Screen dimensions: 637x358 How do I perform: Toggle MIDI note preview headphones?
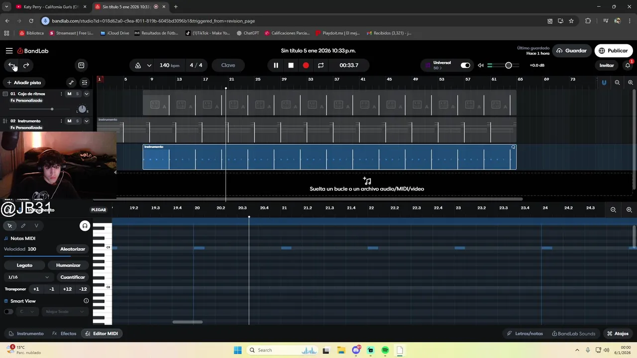pyautogui.click(x=85, y=226)
